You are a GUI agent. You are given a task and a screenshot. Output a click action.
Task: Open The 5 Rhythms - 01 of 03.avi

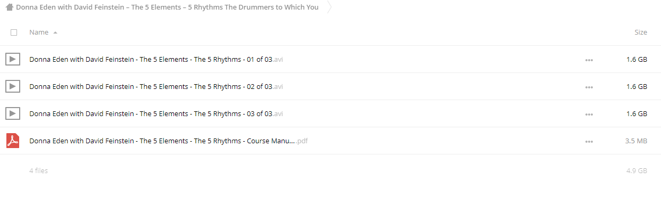(x=156, y=60)
